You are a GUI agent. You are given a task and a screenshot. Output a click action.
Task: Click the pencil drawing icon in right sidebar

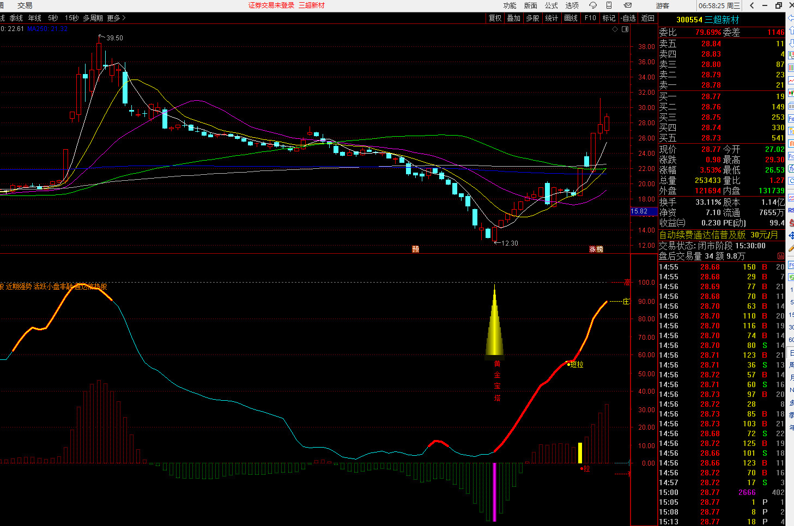point(791,248)
